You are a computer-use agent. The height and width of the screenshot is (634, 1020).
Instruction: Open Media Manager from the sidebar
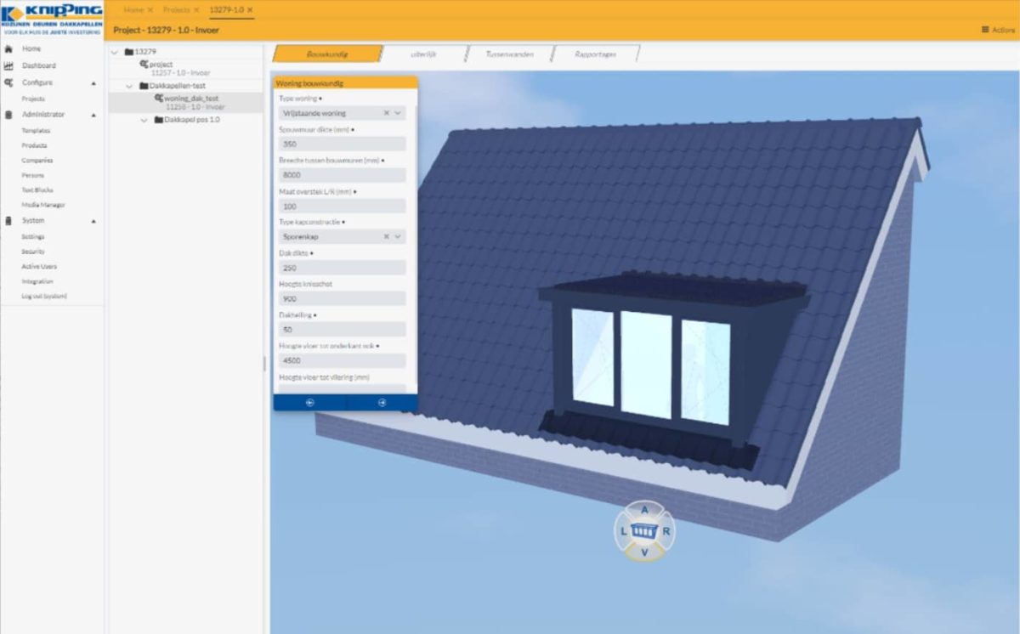[x=43, y=205]
